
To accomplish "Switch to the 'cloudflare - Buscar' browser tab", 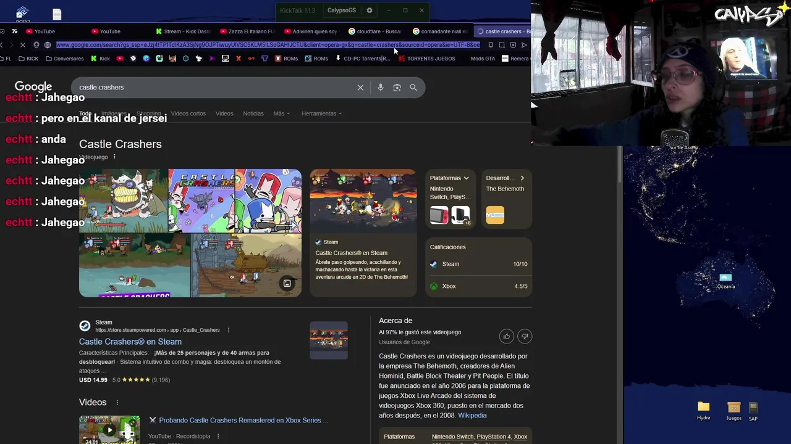I will point(375,31).
